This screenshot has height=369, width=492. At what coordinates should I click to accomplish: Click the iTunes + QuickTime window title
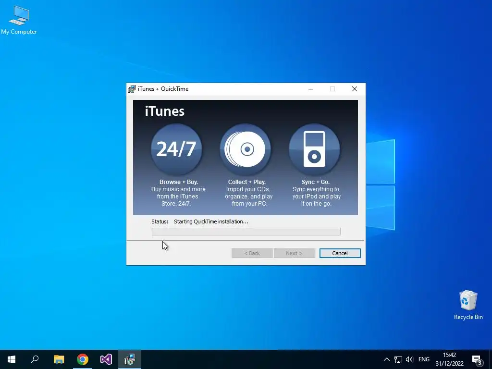(163, 89)
